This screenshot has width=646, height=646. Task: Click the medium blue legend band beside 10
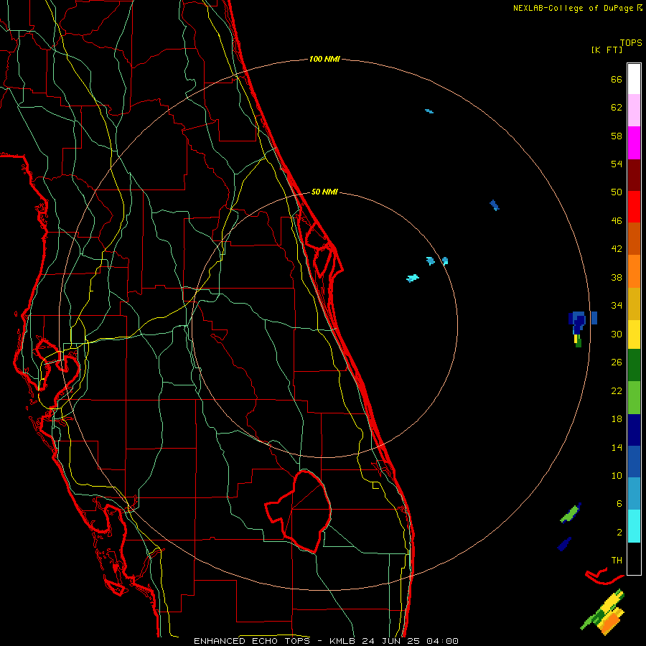point(634,462)
